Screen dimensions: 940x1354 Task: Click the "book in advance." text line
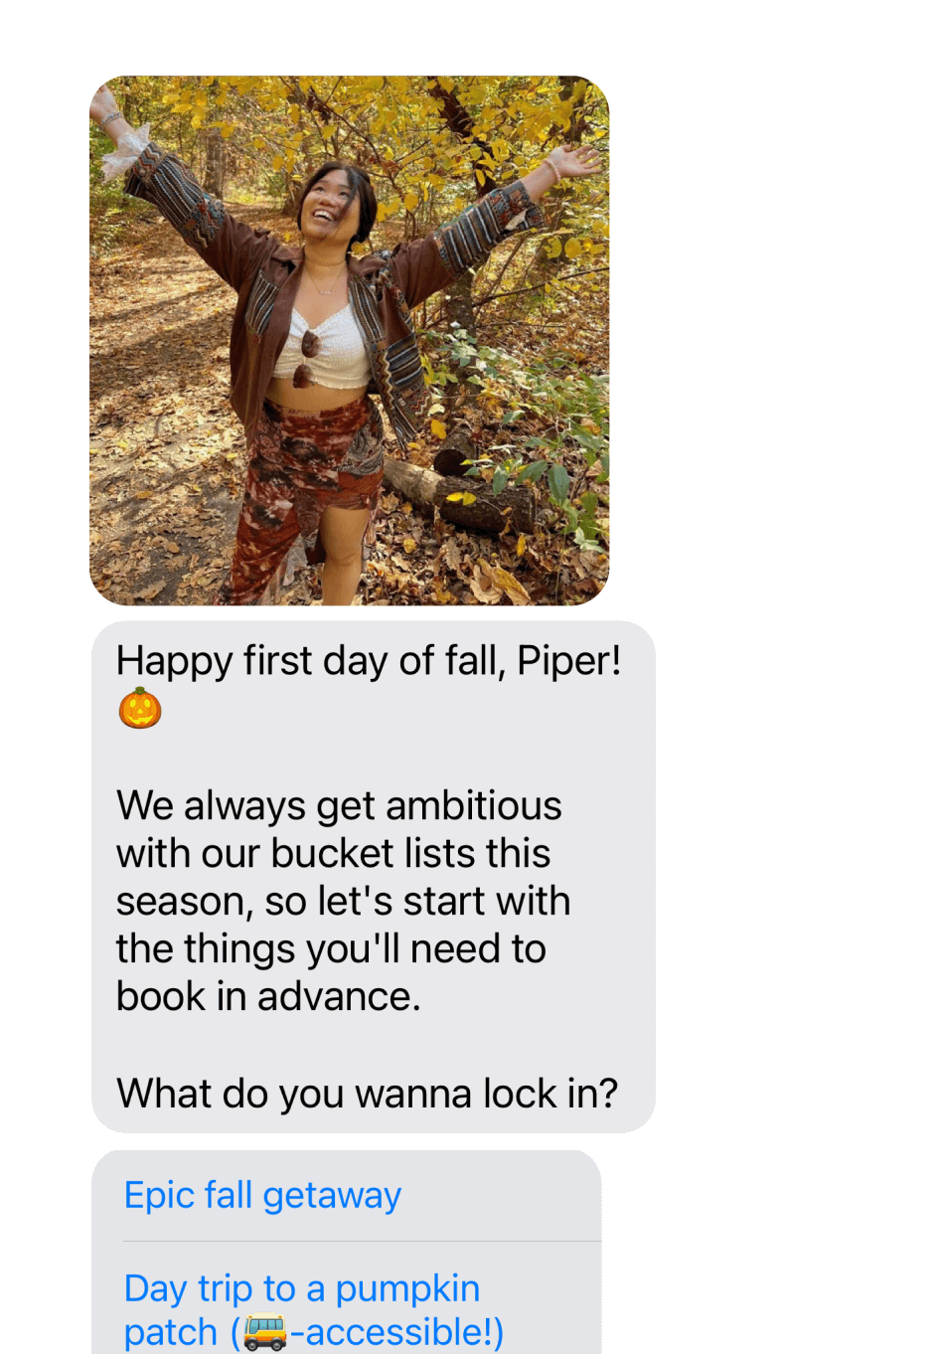[x=268, y=996]
